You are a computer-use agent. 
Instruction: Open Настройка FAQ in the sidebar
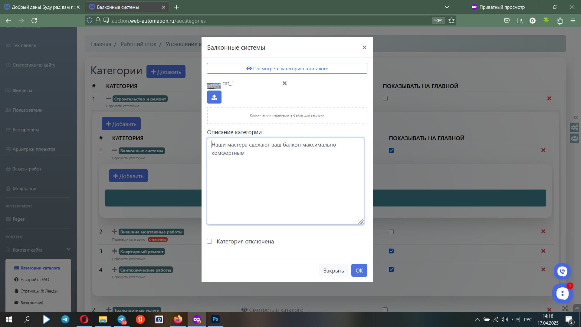(35, 279)
